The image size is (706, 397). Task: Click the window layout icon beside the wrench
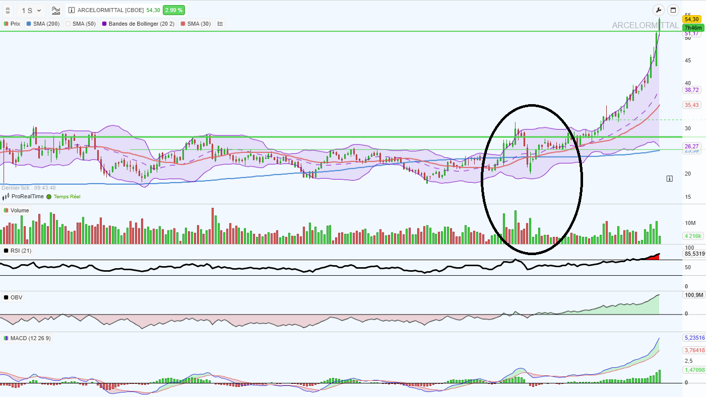pos(673,10)
